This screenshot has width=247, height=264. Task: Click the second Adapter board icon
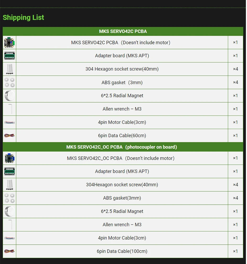(x=9, y=171)
